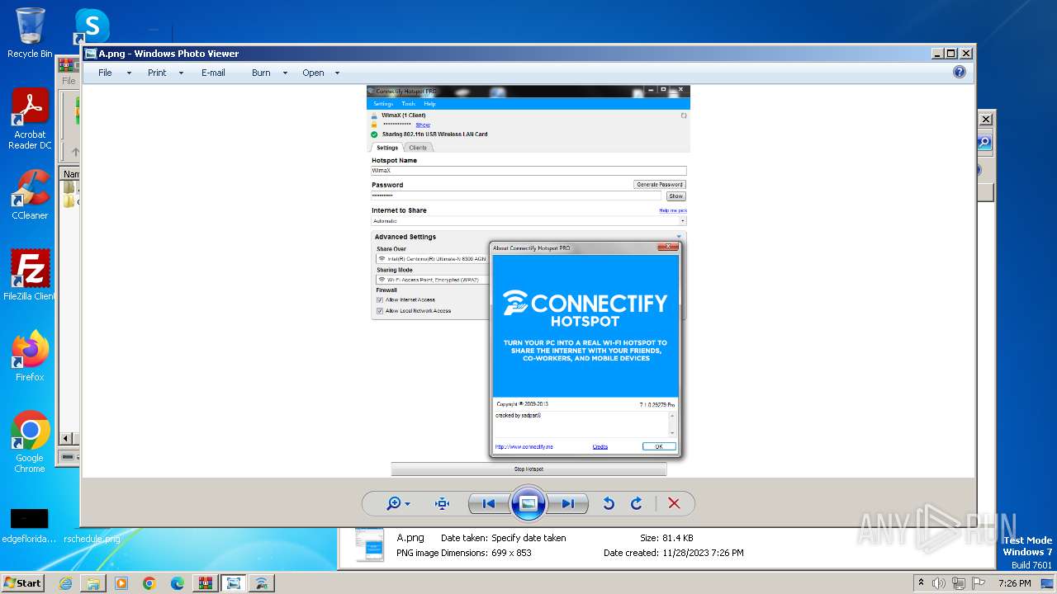Open Photo Viewer help via question mark icon

tap(960, 72)
